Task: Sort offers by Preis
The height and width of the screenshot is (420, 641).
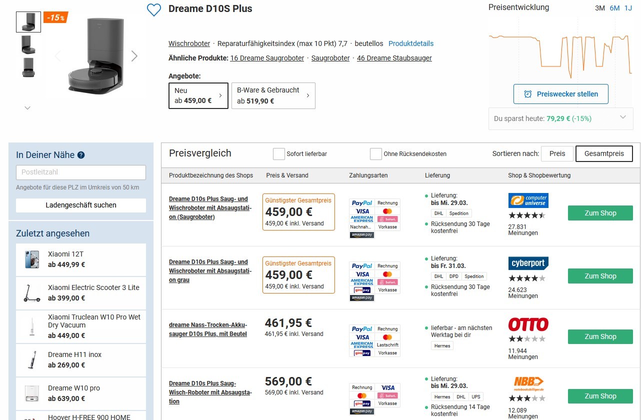Action: point(557,153)
